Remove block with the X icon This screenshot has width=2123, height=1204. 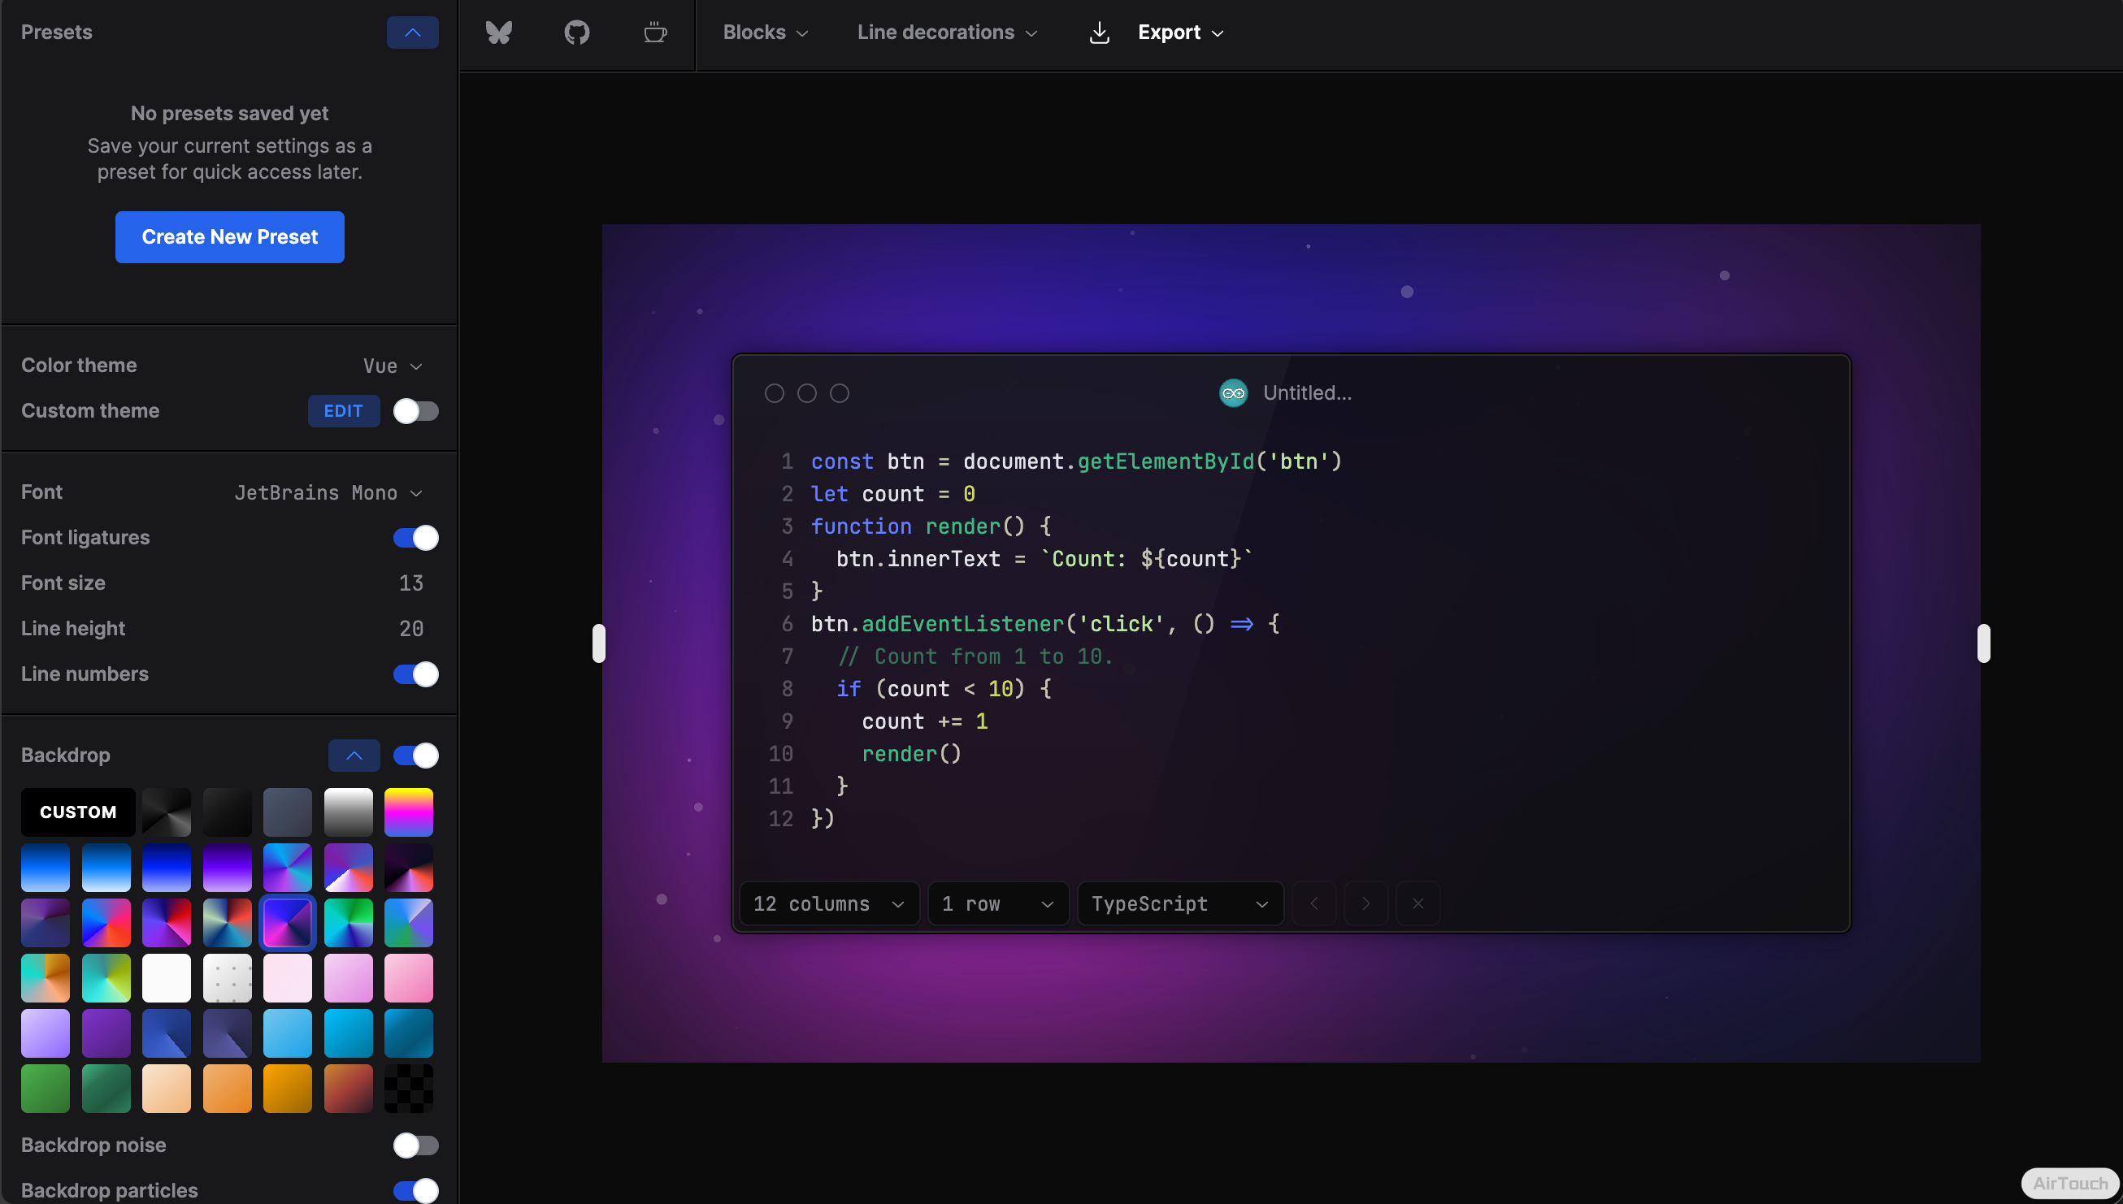click(x=1418, y=903)
